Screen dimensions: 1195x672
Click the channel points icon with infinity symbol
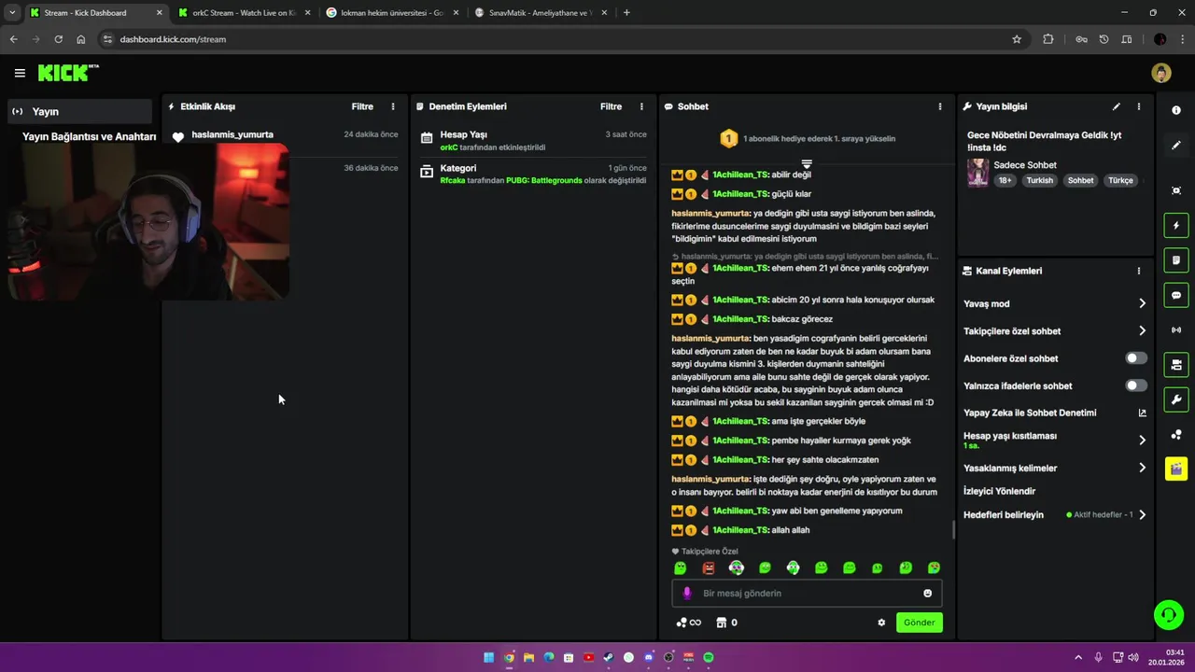[x=689, y=623]
